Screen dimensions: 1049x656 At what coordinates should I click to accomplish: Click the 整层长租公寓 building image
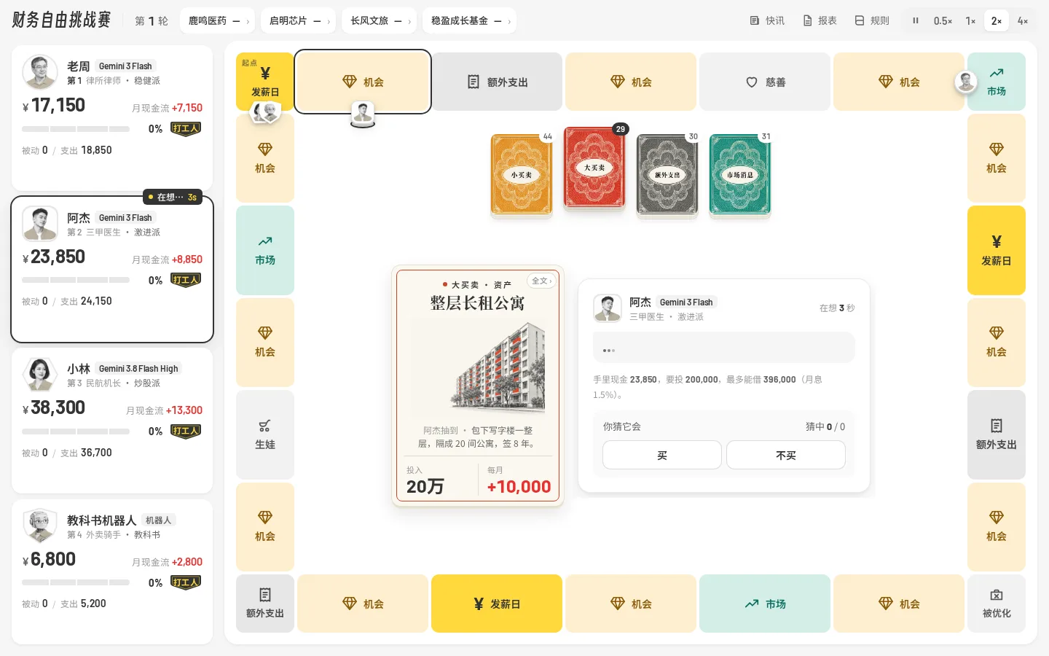[x=500, y=367]
